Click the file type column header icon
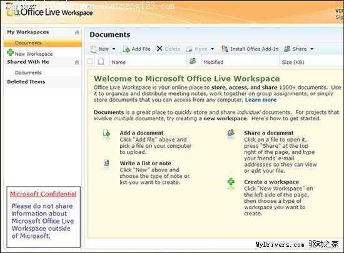 [101, 61]
